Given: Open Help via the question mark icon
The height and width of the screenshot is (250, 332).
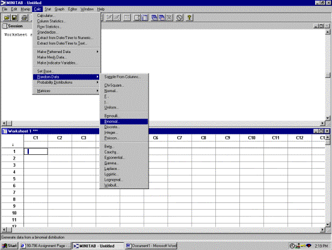Looking at the screenshot, I should pos(189,17).
